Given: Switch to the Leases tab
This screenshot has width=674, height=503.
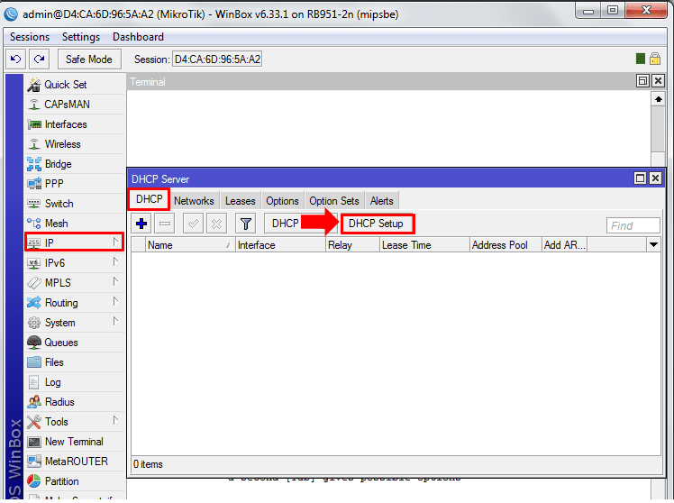Looking at the screenshot, I should (240, 201).
